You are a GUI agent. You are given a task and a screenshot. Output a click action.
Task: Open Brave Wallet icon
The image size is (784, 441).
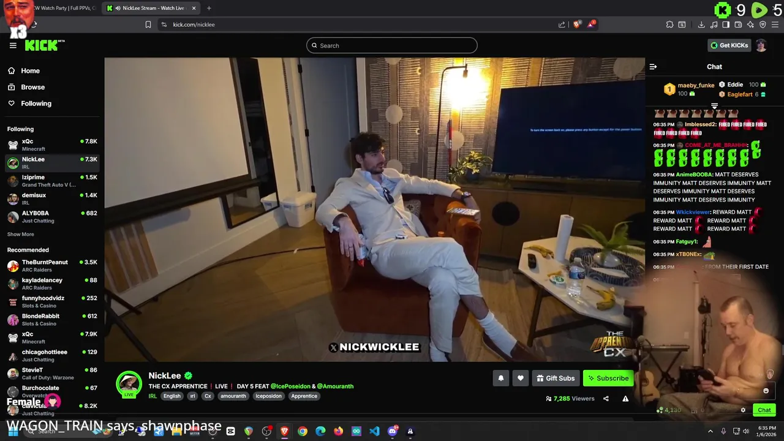pyautogui.click(x=738, y=24)
